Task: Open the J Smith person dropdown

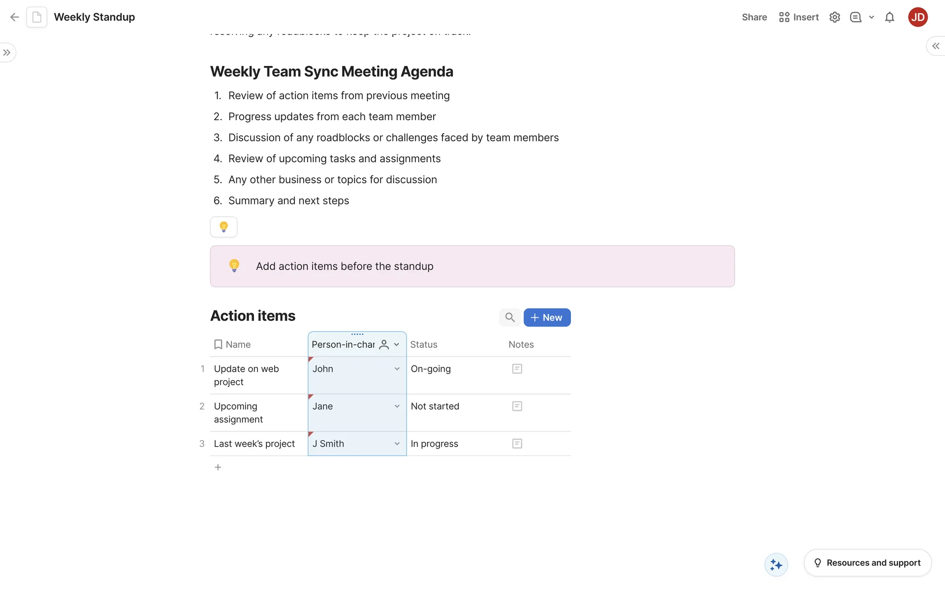Action: point(397,444)
